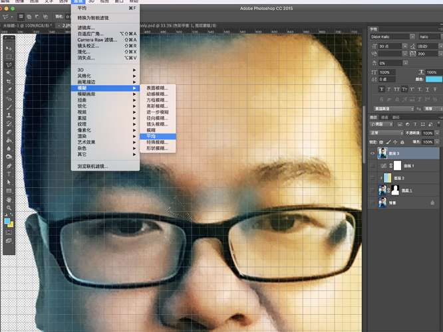Select the Move tool
The height and width of the screenshot is (332, 443).
click(9, 48)
